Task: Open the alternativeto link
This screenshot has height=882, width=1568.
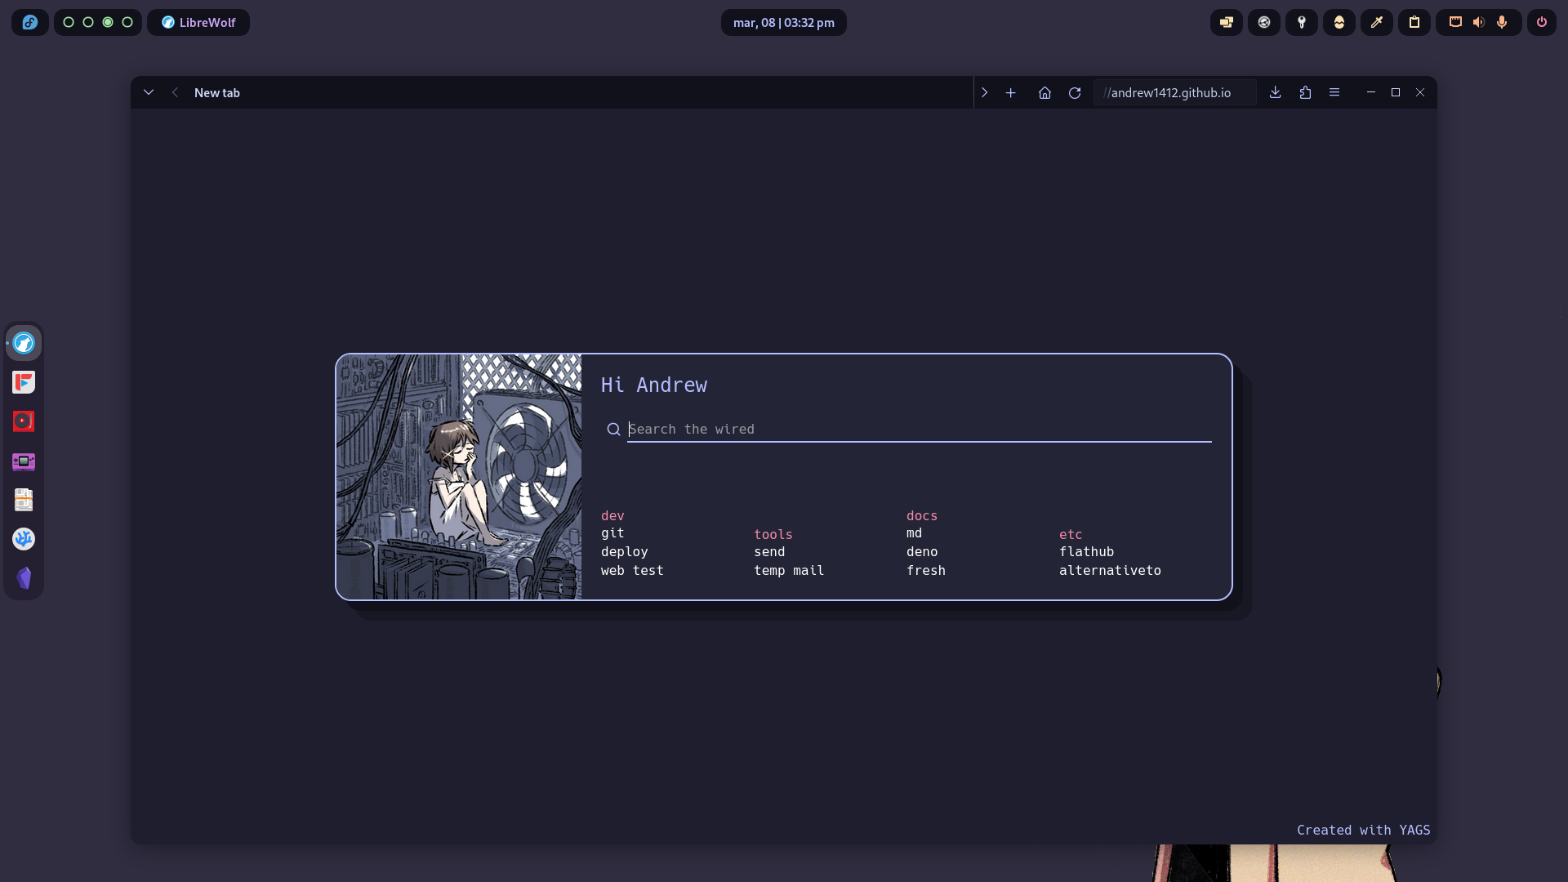Action: [1110, 571]
